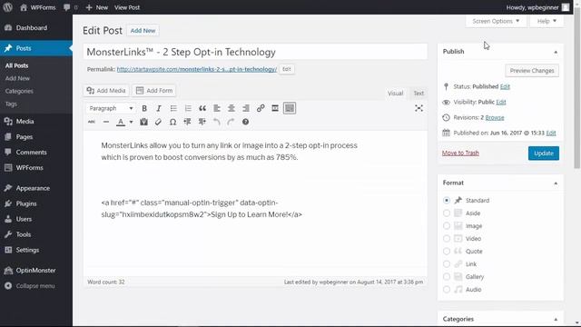The height and width of the screenshot is (327, 581).
Task: Align text center
Action: click(x=231, y=108)
